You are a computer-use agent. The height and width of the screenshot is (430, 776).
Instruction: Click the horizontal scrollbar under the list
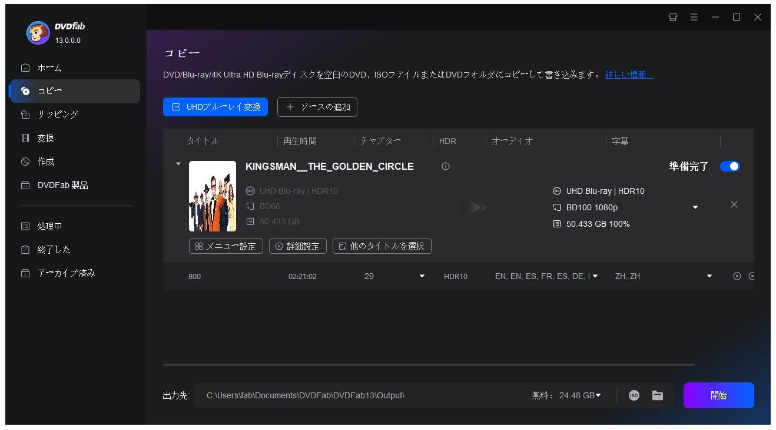pos(429,365)
